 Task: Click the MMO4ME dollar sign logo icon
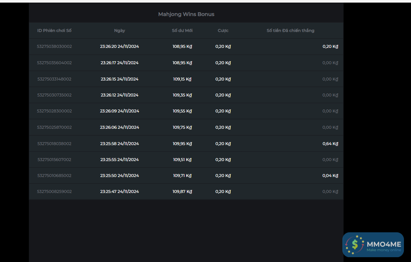point(355,244)
